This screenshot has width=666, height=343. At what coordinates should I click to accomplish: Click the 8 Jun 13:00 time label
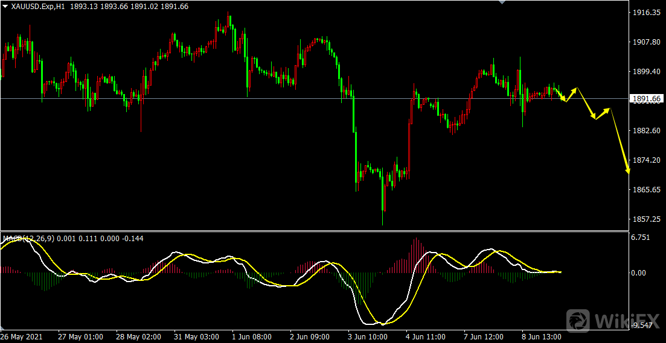coord(541,336)
